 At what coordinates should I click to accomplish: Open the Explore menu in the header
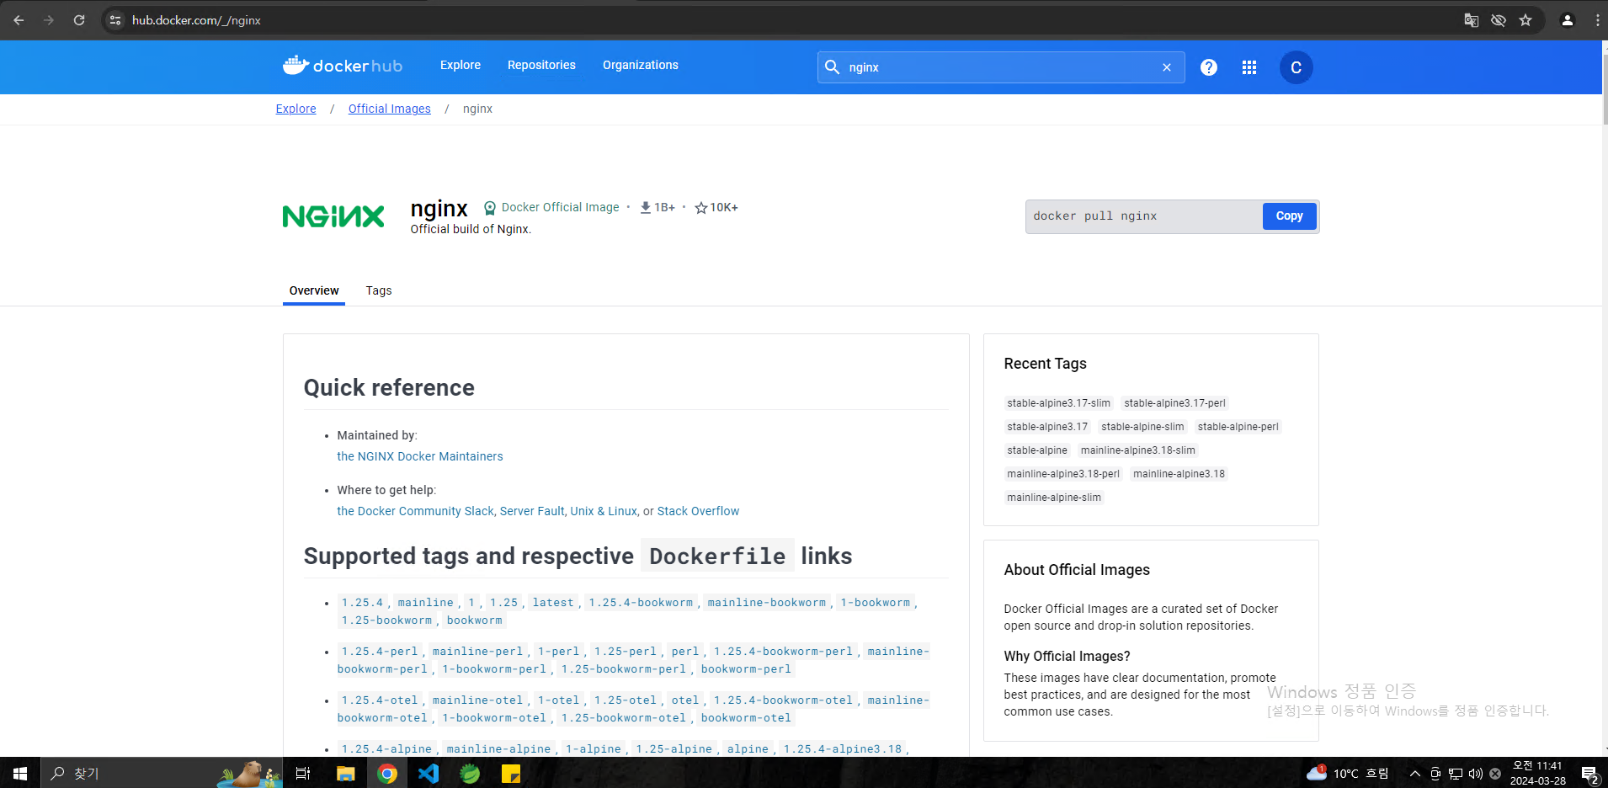coord(461,65)
